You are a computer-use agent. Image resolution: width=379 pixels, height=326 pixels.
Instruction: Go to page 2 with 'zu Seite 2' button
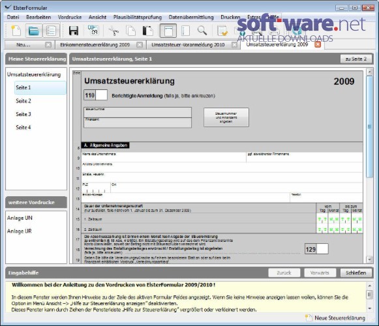(x=356, y=59)
